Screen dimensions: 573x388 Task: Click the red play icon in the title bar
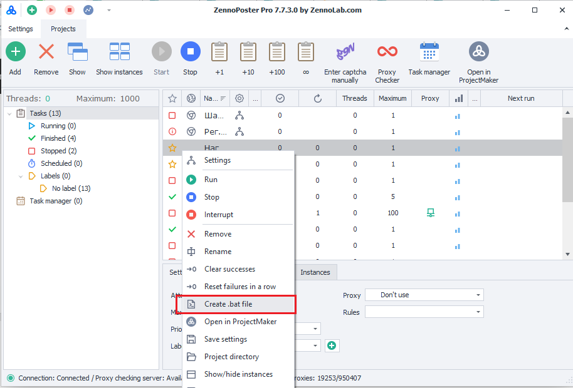click(51, 10)
